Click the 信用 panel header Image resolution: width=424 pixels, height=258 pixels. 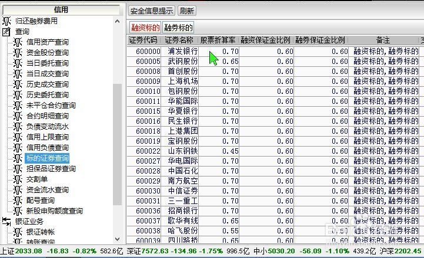pyautogui.click(x=61, y=10)
